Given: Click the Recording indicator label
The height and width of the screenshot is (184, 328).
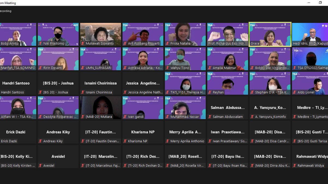Looking at the screenshot, I should (x=5, y=11).
